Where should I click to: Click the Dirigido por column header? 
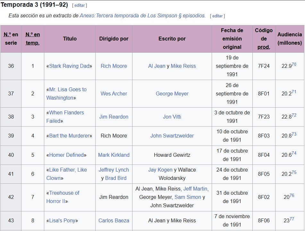pos(114,39)
